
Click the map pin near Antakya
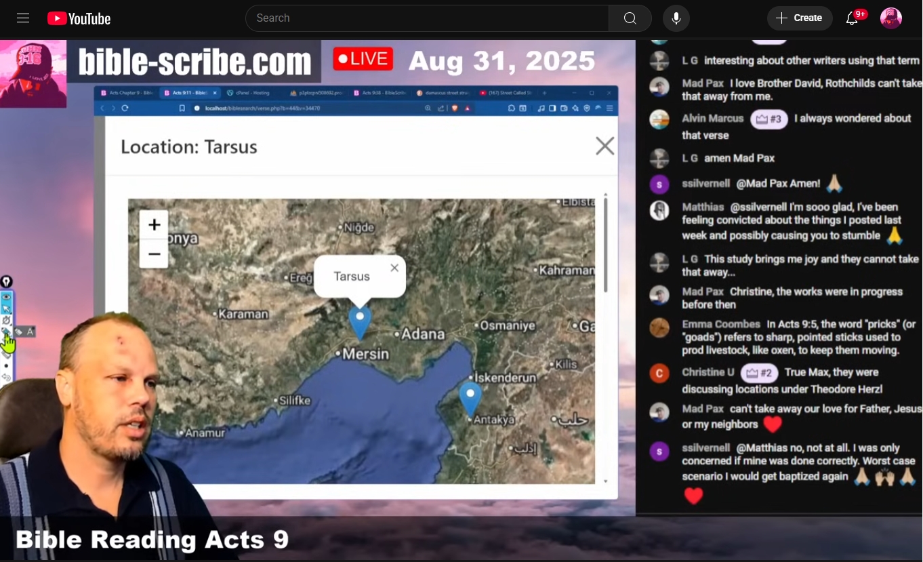click(470, 398)
